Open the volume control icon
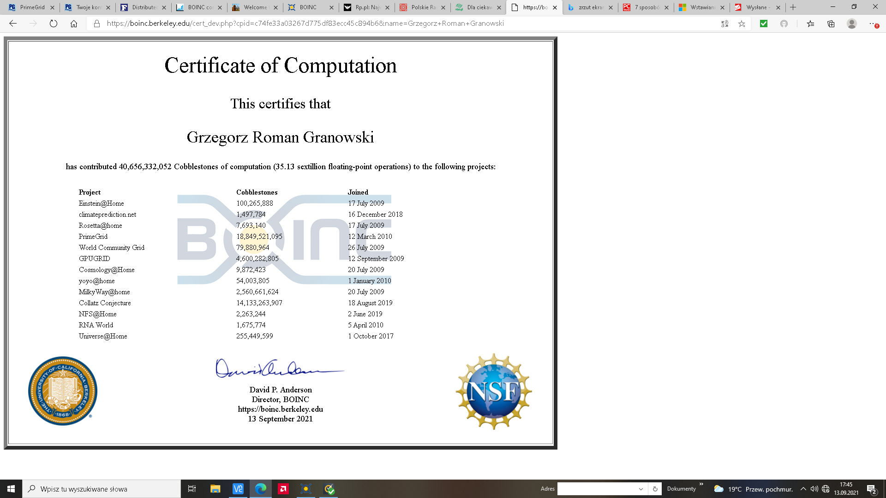886x498 pixels. coord(814,489)
